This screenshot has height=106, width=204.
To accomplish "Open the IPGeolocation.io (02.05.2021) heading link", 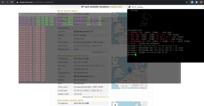I will pos(73,55).
